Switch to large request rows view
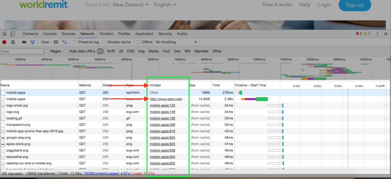Viewport: 391px width, 179px height. click(x=56, y=42)
